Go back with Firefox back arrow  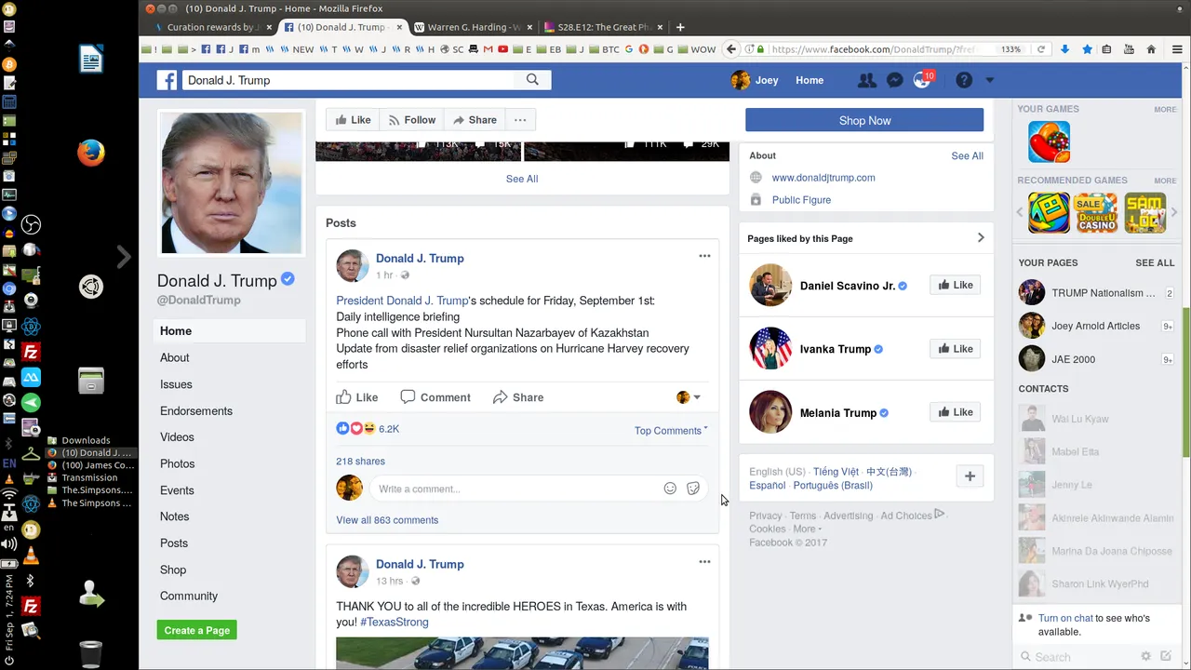731,49
